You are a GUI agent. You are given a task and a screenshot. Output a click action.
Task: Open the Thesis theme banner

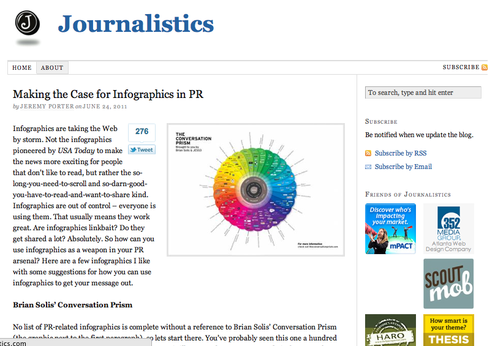(x=448, y=330)
